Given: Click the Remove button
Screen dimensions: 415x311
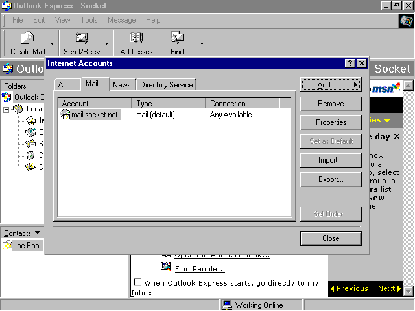Looking at the screenshot, I should pyautogui.click(x=331, y=104).
